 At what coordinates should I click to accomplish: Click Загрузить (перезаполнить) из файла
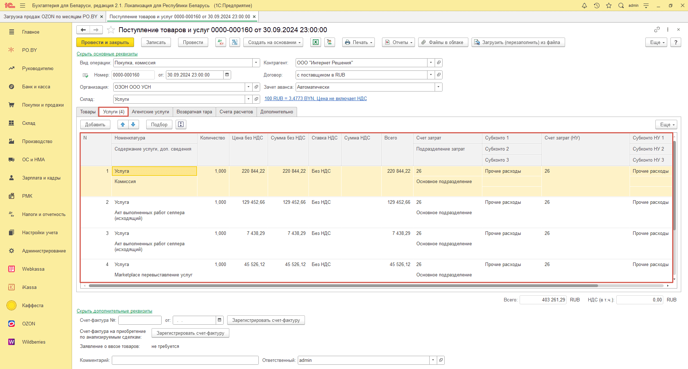tap(518, 42)
